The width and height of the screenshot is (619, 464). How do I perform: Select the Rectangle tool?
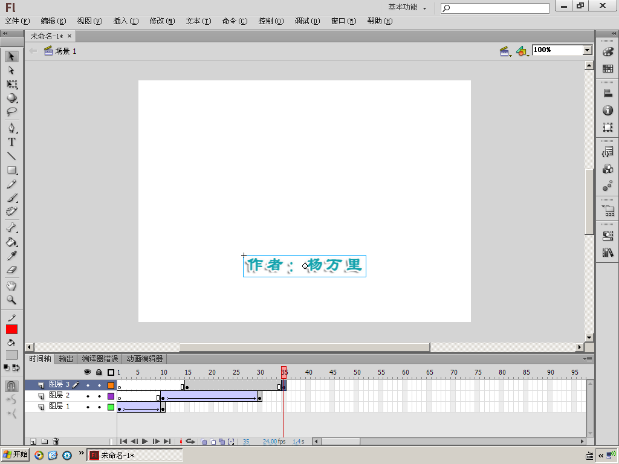pyautogui.click(x=11, y=170)
